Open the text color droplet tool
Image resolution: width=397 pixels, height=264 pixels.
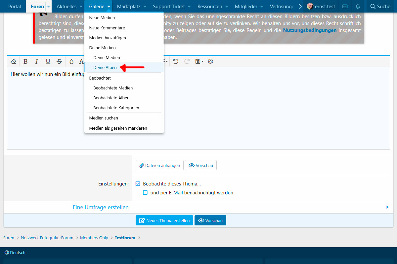point(71,61)
